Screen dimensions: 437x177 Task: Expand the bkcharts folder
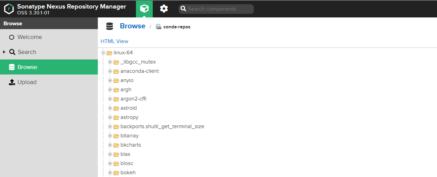[110, 145]
